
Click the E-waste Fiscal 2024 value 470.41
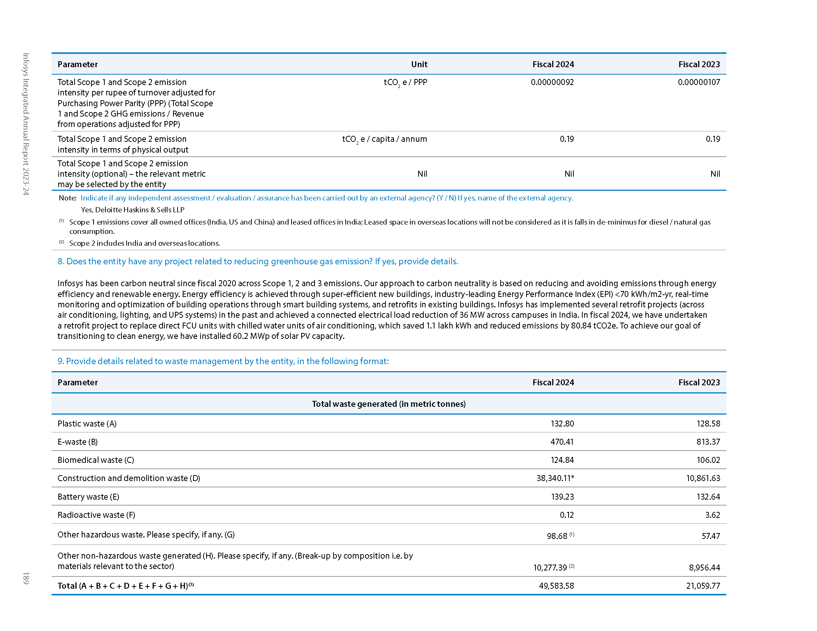[562, 442]
